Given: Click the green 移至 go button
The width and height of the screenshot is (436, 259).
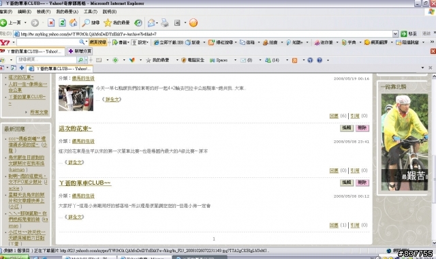Looking at the screenshot, I should point(409,34).
